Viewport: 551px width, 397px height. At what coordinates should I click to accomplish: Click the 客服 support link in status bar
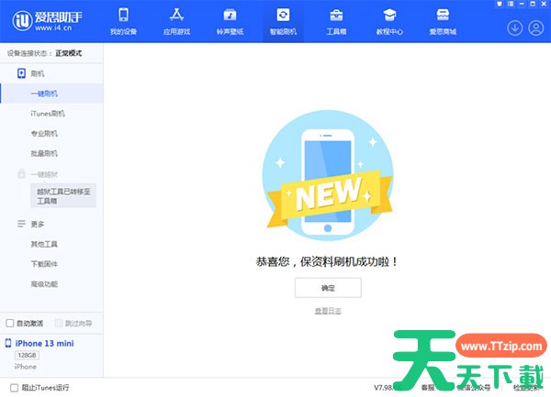[x=428, y=388]
